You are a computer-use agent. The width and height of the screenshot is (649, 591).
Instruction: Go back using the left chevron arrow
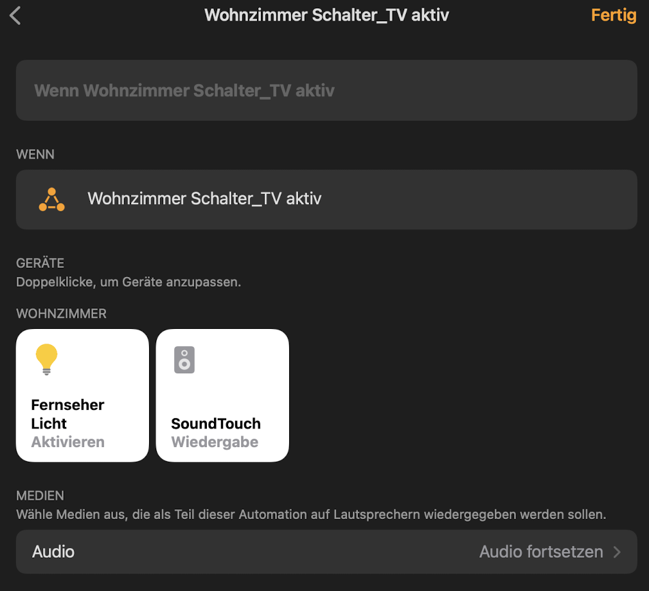pos(15,15)
